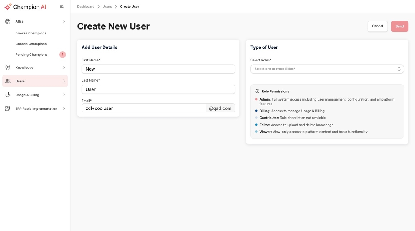Open the Select Roles dropdown
Viewport: 415px width, 231px height.
[x=327, y=69]
